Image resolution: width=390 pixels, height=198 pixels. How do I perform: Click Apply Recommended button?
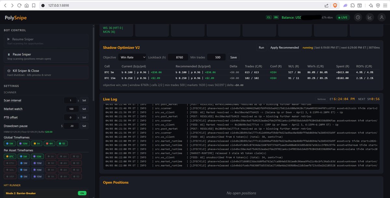pos(284,47)
